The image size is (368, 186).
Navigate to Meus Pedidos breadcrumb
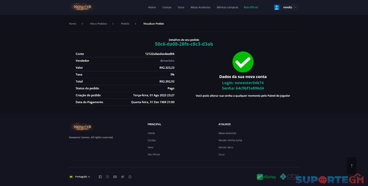99,24
